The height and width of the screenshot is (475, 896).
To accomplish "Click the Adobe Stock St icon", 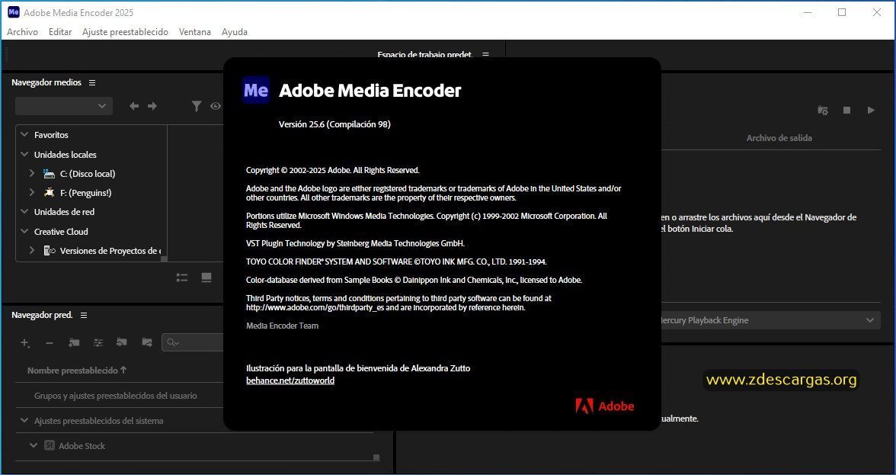I will (50, 445).
